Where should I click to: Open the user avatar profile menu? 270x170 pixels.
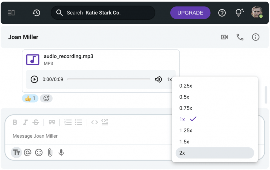pos(257,12)
